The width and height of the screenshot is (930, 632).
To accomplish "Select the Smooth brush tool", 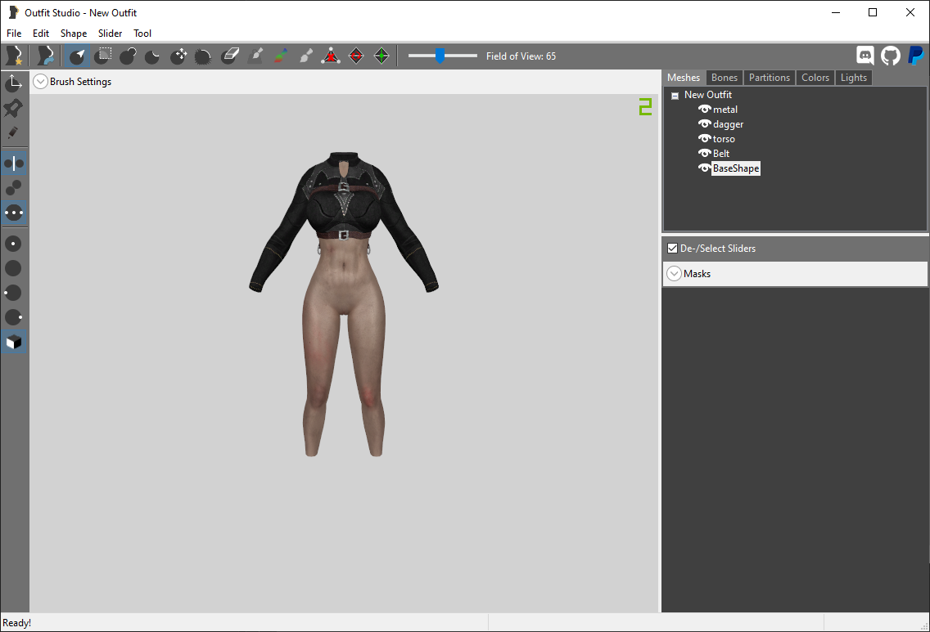I will pyautogui.click(x=203, y=56).
